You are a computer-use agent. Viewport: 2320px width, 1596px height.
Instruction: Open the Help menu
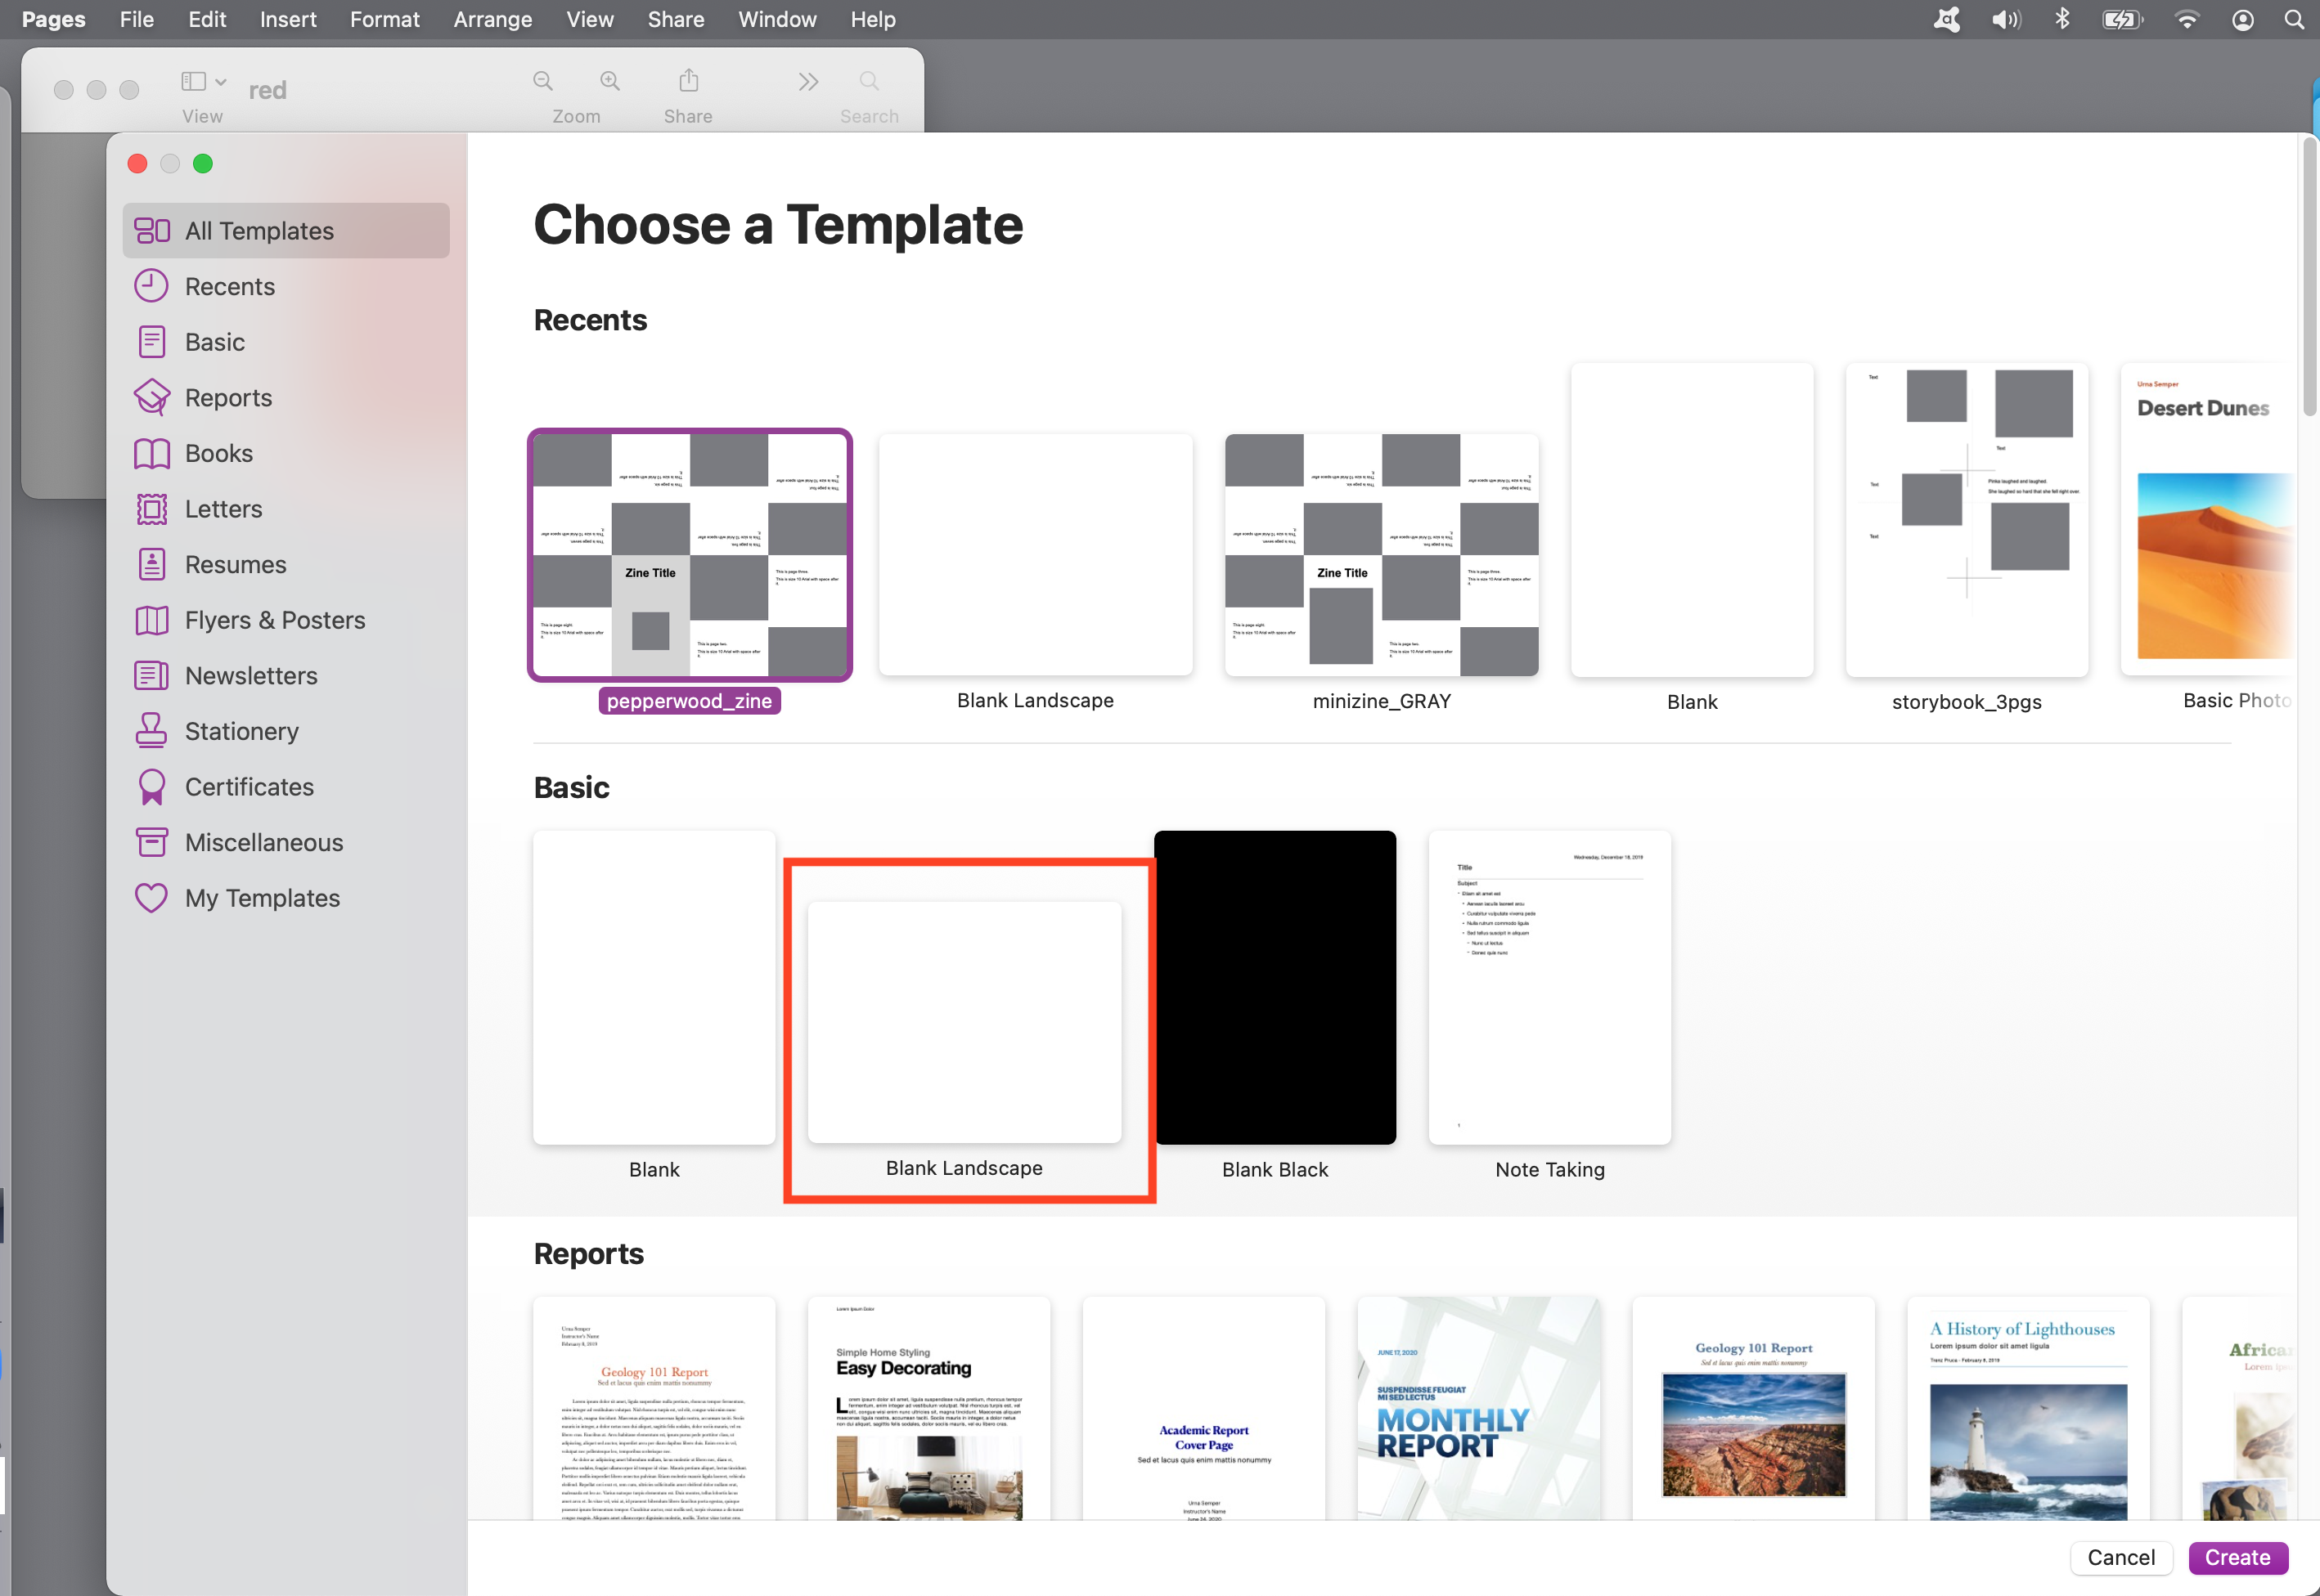tap(872, 19)
